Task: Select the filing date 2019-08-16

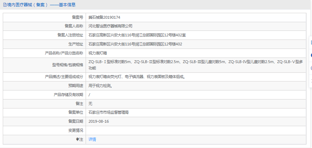Action: tap(99, 121)
